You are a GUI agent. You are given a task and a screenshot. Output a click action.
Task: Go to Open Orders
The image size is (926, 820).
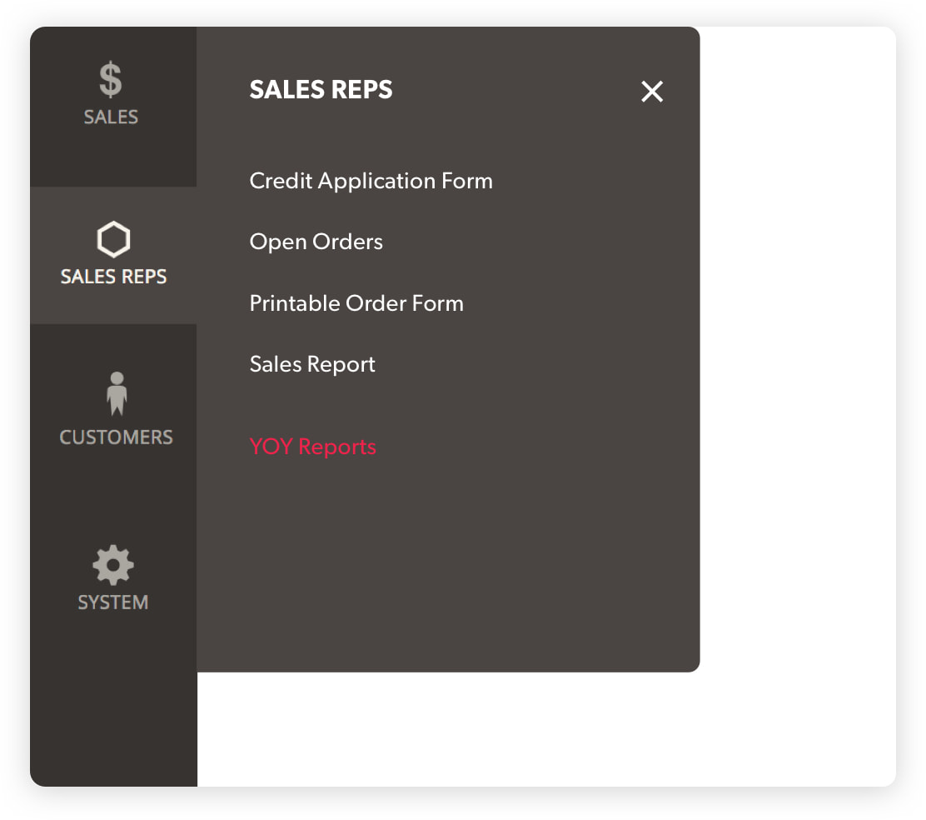[316, 242]
